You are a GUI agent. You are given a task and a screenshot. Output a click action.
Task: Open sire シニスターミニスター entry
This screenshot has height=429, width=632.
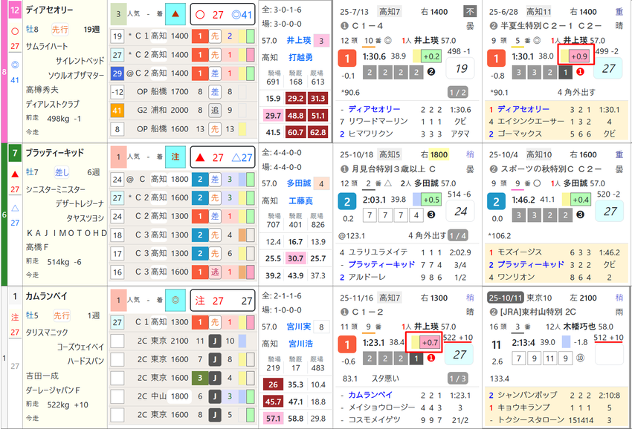(56, 189)
